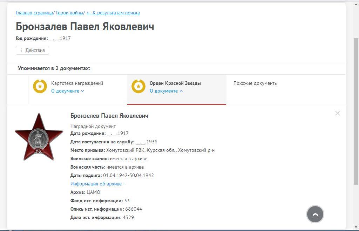Viewport: 359px width, 231px height.
Task: Open the Герои войны breadcrumb link
Action: coord(69,13)
